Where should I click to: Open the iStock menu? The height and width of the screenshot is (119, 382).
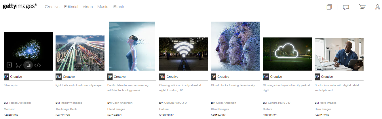pyautogui.click(x=118, y=7)
